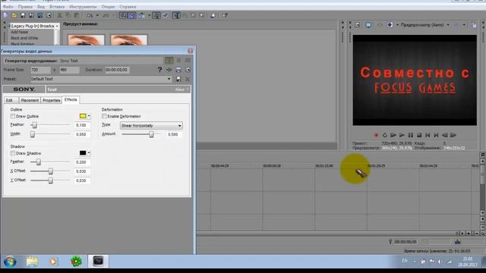Enable the Draw Shadow checkbox

pyautogui.click(x=13, y=153)
